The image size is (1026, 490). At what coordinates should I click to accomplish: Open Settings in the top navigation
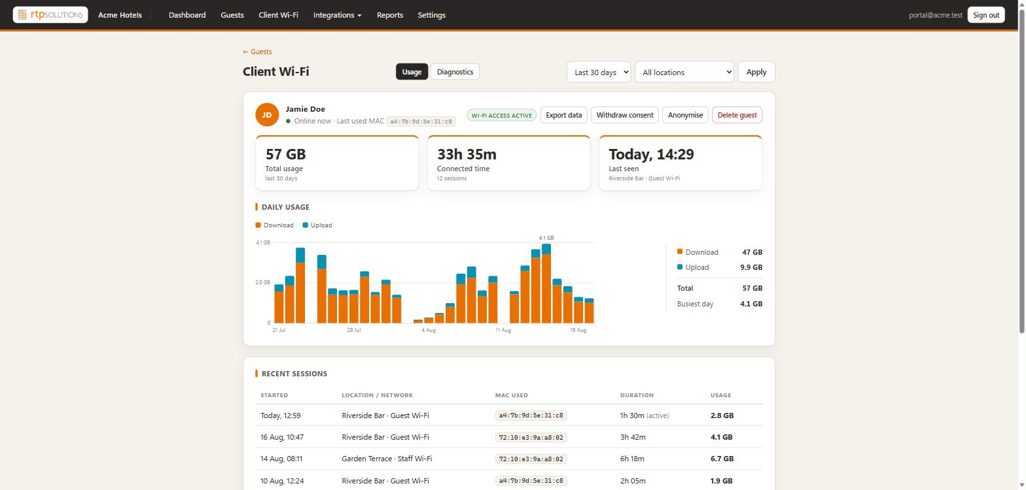coord(431,15)
